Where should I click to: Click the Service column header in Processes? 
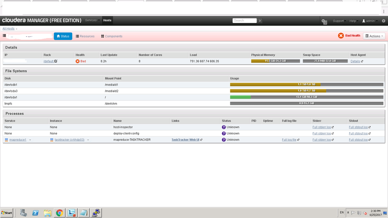10,121
